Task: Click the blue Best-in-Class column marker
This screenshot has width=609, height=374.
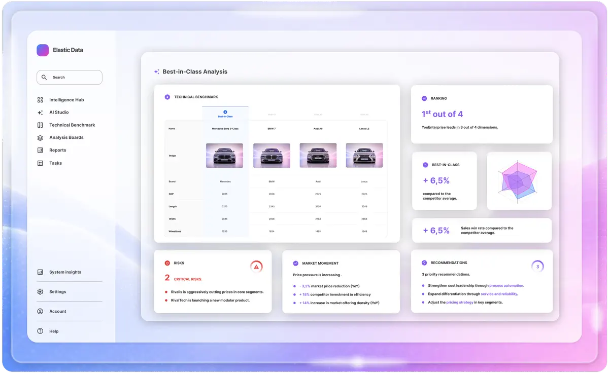Action: coord(225,111)
